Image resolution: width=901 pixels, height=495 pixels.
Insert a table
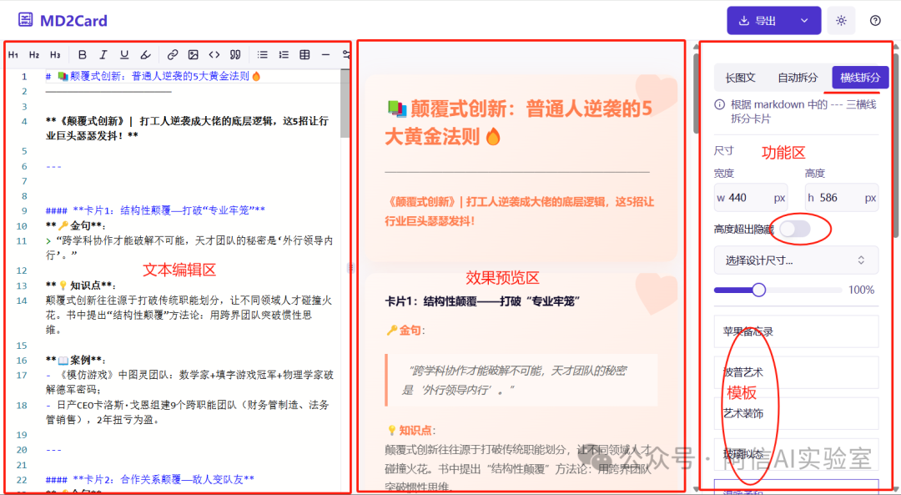[305, 55]
